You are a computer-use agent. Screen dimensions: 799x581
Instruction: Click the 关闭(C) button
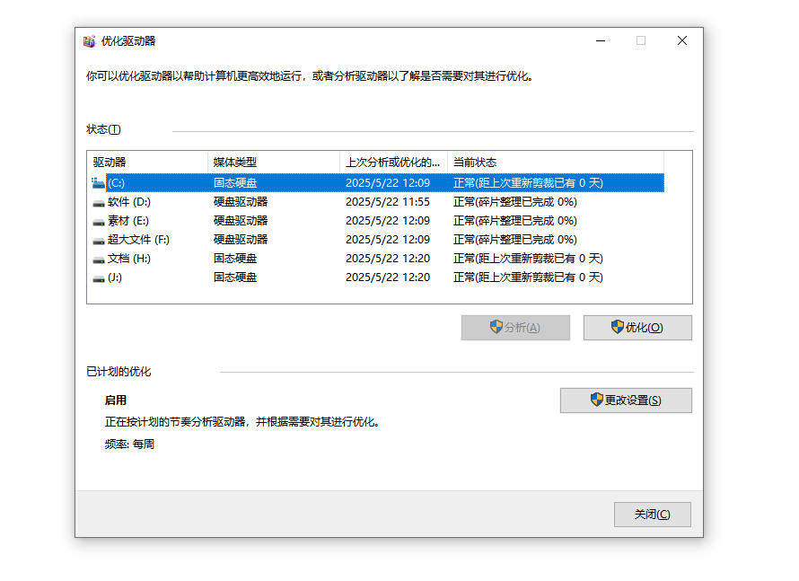pyautogui.click(x=653, y=515)
